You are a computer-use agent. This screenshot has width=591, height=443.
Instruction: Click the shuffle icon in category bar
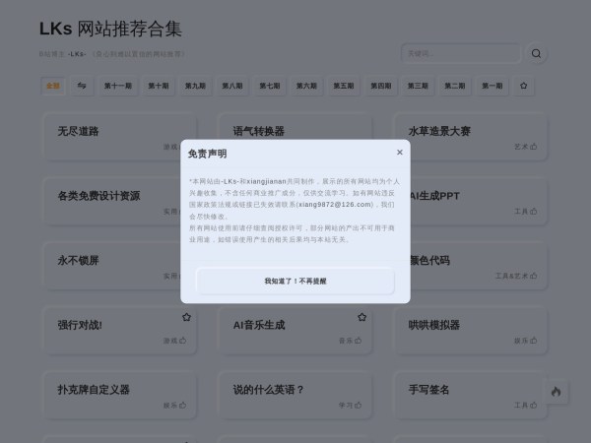coord(82,86)
